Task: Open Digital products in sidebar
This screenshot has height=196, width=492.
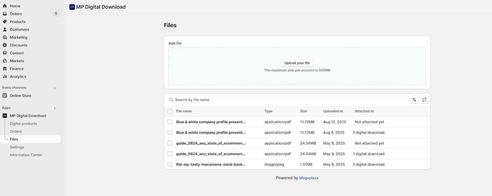Action: pyautogui.click(x=23, y=124)
